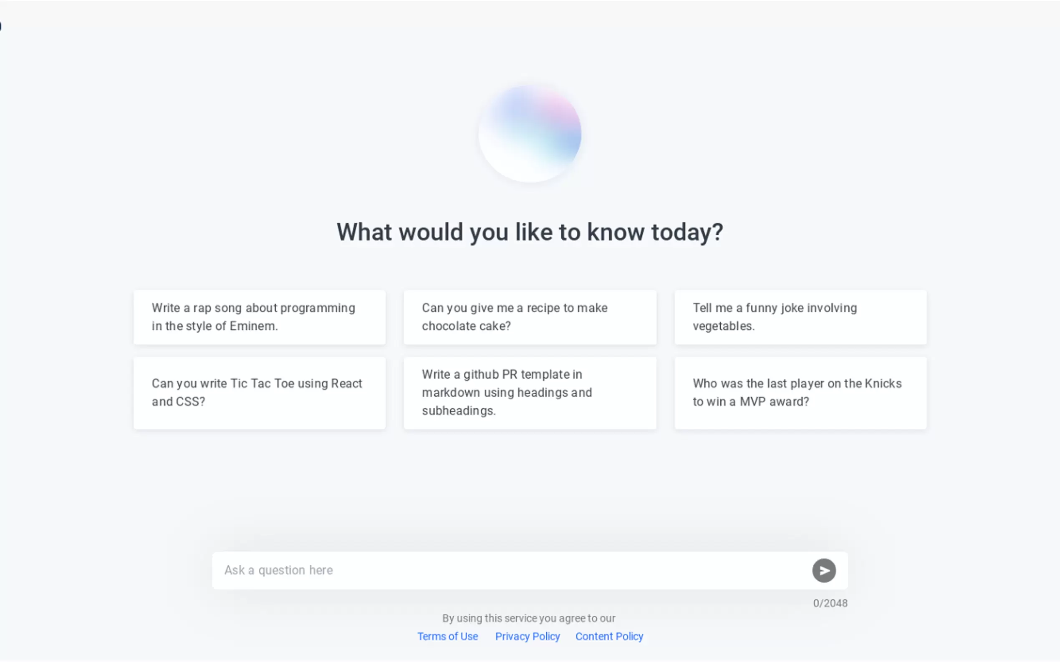
Task: Place the cursor in the chat prompt box
Action: (508, 570)
